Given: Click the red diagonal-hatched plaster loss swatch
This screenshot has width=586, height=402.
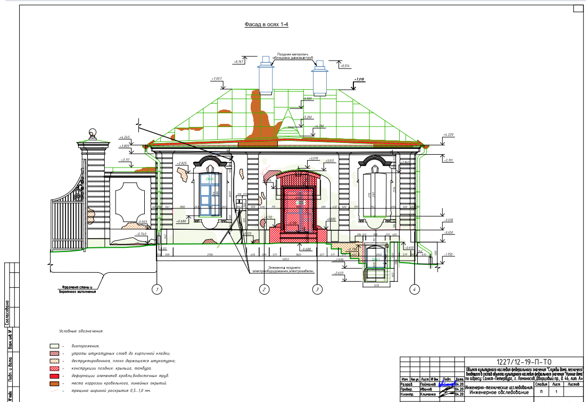Looking at the screenshot, I should pyautogui.click(x=55, y=354).
